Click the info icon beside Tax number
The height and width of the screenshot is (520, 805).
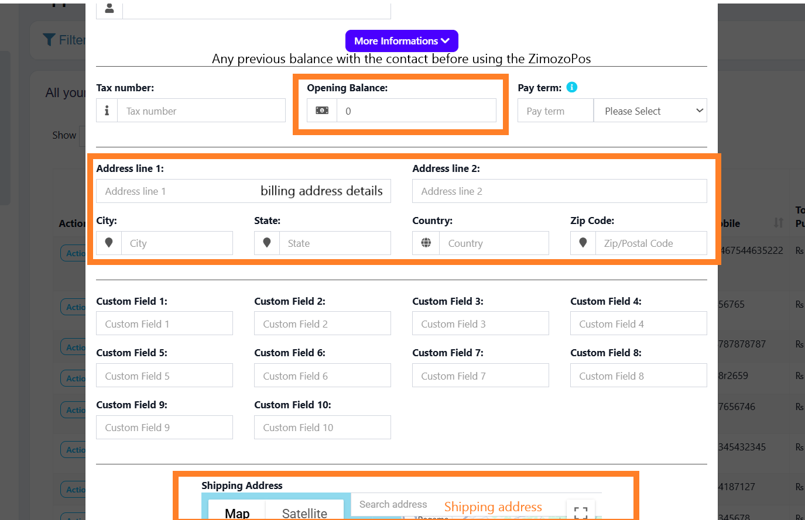point(107,111)
